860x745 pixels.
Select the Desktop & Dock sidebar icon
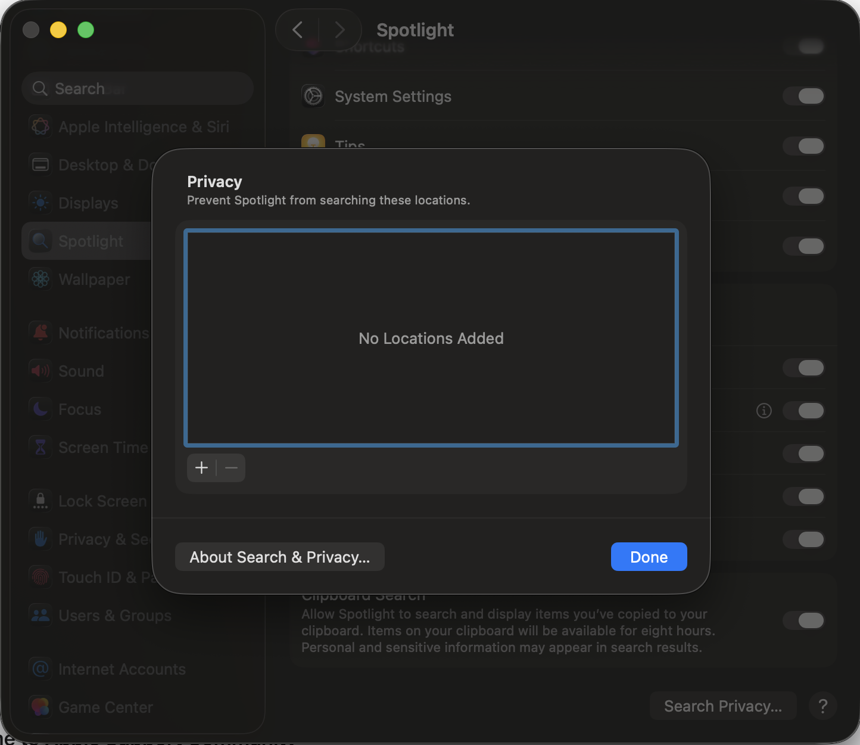point(40,164)
